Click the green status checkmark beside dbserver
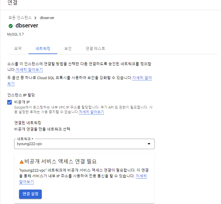Image resolution: width=221 pixels, height=204 pixels. [x=11, y=26]
